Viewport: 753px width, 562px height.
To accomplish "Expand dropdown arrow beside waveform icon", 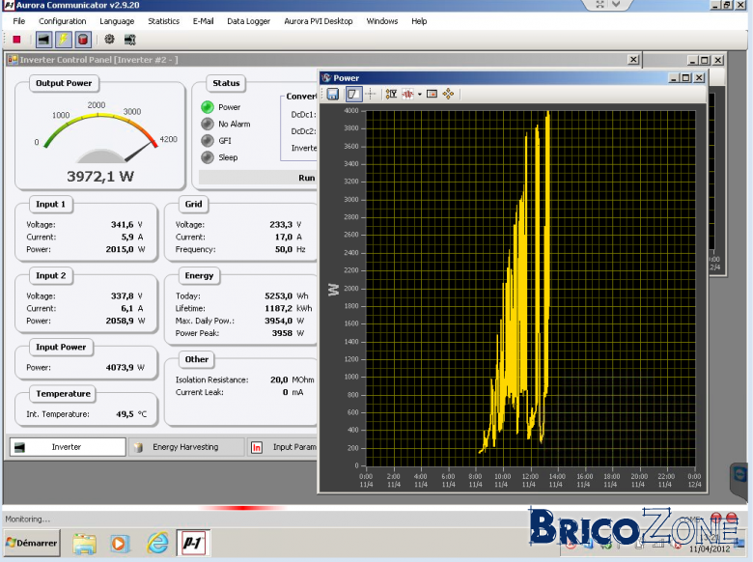I will pyautogui.click(x=420, y=94).
